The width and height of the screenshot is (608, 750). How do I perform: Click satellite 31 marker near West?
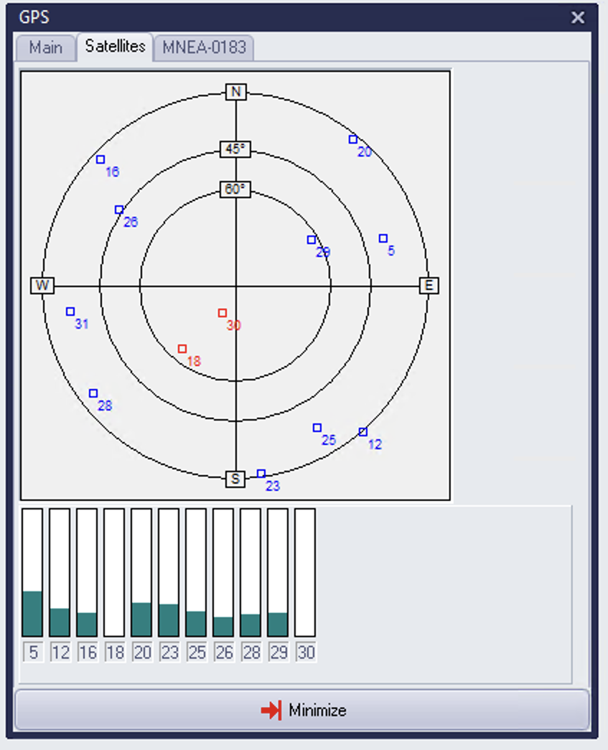pyautogui.click(x=70, y=311)
